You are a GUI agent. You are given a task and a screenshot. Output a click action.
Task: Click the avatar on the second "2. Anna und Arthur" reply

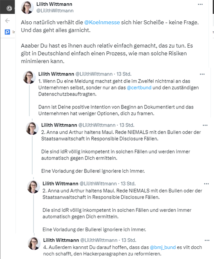[34, 187]
